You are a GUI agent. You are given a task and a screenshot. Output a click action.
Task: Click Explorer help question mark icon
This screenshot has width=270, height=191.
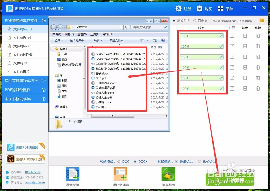coord(163,40)
